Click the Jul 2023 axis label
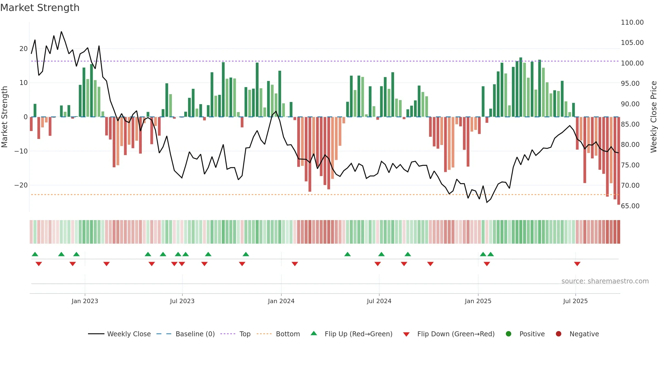The image size is (658, 370). (182, 301)
